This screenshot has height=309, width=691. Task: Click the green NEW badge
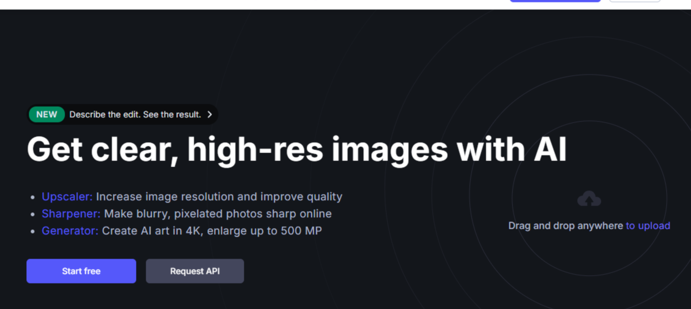[x=47, y=114]
